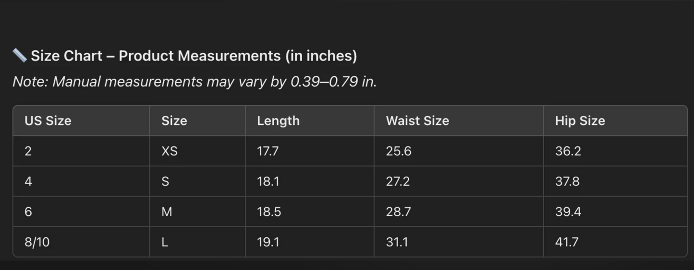Select the US size 2 cell
This screenshot has height=270, width=694.
[28, 151]
